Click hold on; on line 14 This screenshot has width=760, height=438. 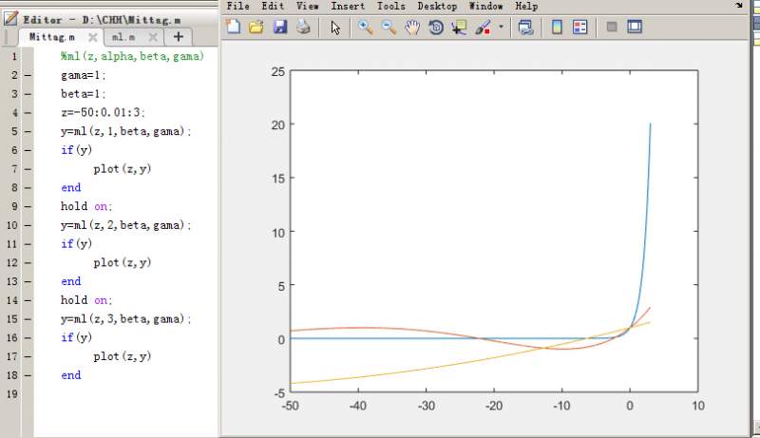coord(86,300)
